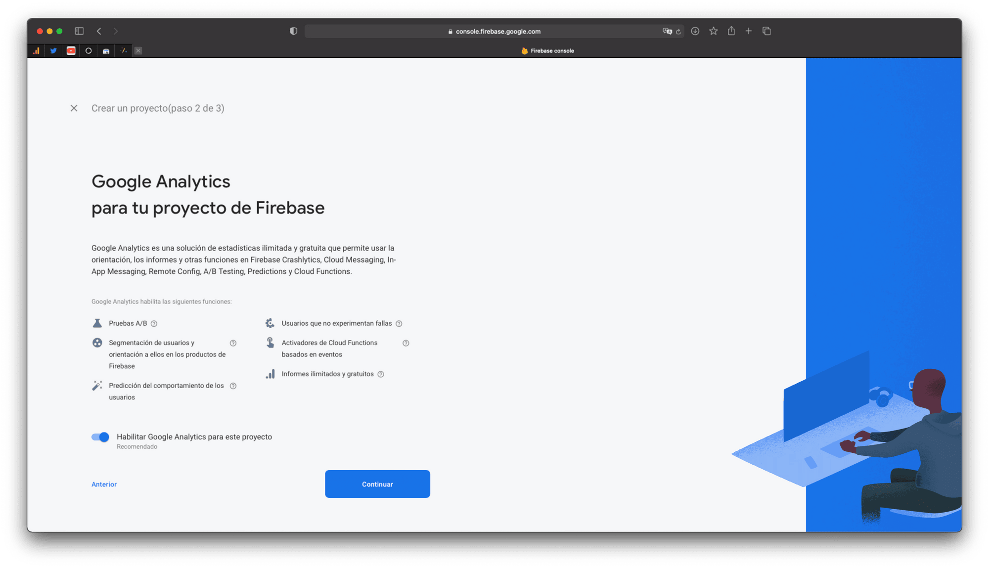Screen dimensions: 989x568
Task: Click the crash-free users gear icon
Action: click(270, 323)
